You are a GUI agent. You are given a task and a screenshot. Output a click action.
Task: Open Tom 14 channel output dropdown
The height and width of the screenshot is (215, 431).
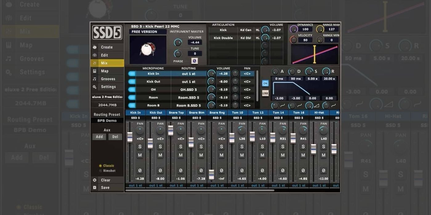pyautogui.click(x=278, y=186)
